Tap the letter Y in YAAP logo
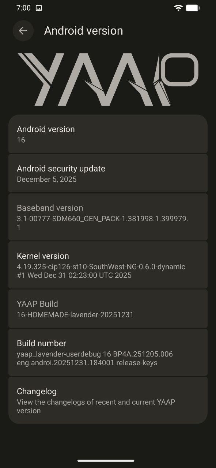Screen dimensions: 216x468 (x=40, y=79)
